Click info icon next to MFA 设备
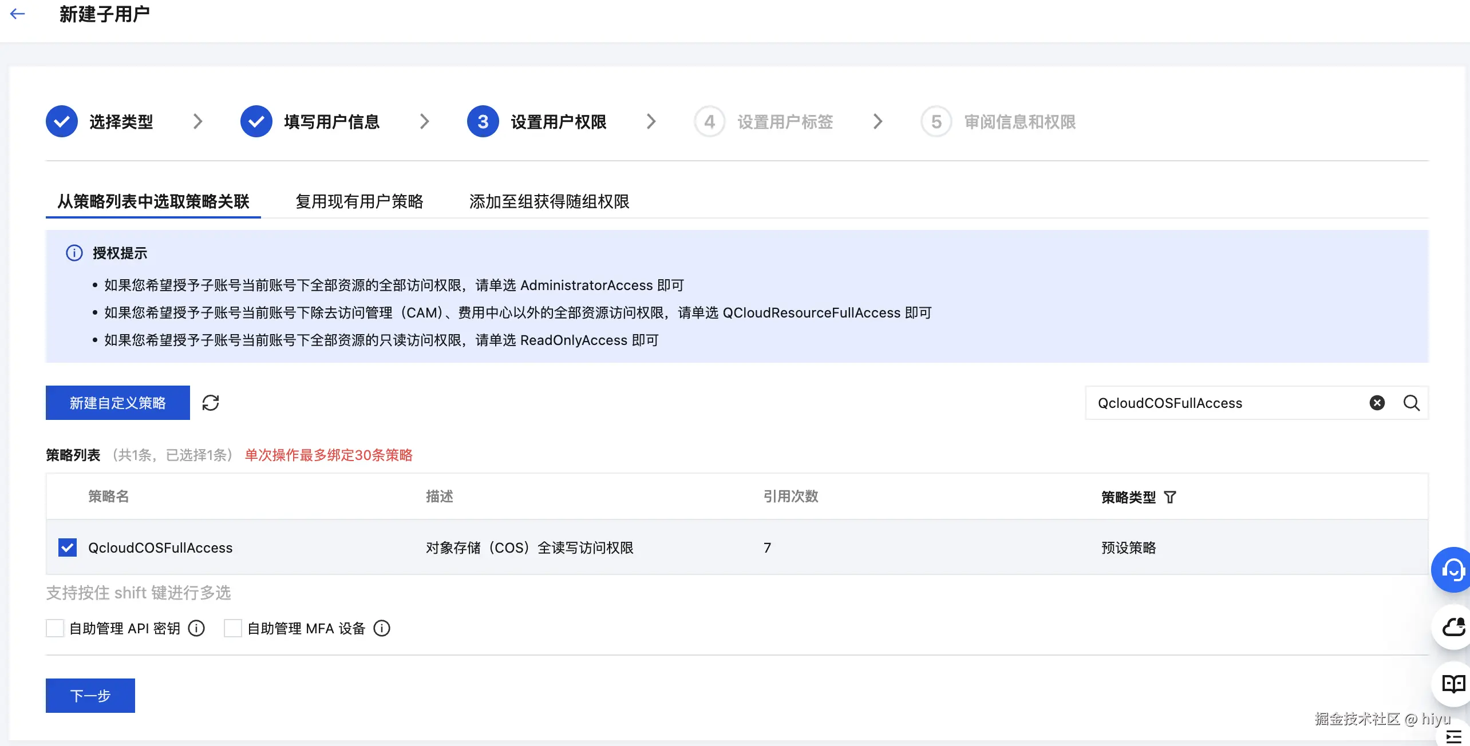 pyautogui.click(x=382, y=628)
